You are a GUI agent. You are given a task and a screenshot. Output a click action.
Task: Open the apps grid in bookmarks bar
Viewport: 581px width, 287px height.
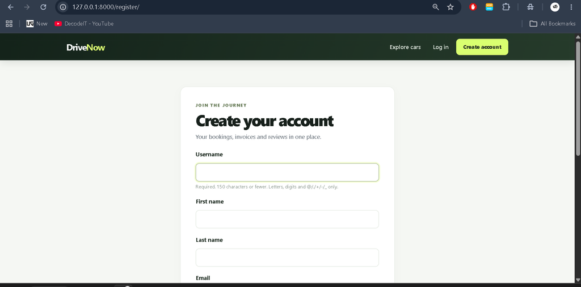[x=9, y=24]
